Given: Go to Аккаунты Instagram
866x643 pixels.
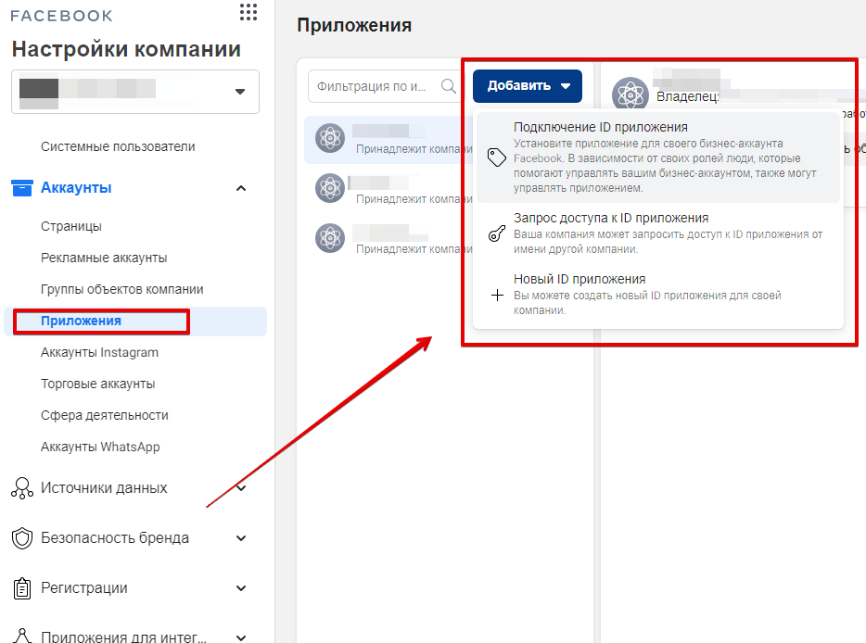Looking at the screenshot, I should (x=99, y=352).
